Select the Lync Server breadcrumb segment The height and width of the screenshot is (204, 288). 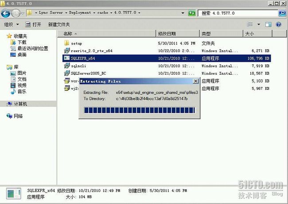click(51, 12)
